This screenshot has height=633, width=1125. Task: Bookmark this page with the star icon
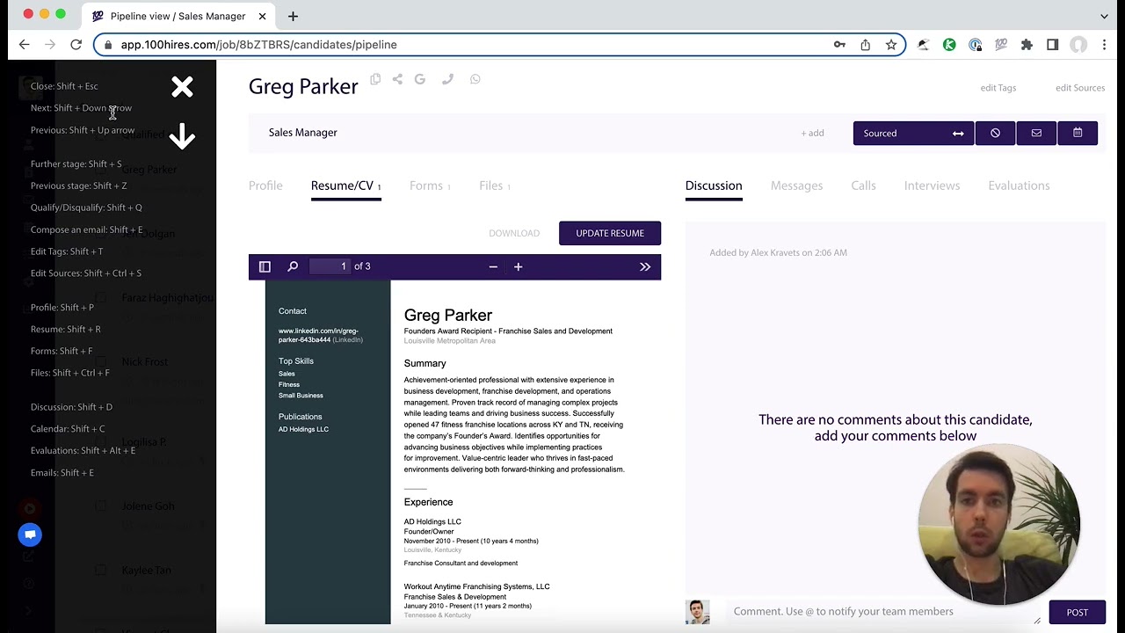[891, 45]
